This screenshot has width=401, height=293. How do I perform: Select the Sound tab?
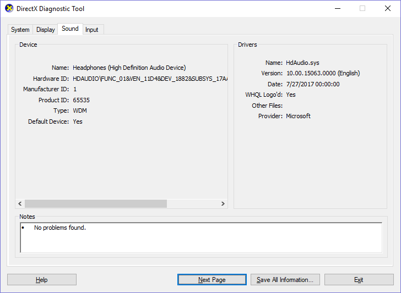point(70,29)
